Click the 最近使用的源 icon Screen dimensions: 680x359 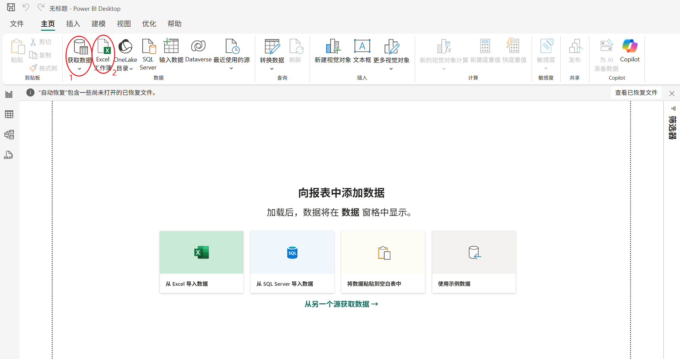coord(232,46)
